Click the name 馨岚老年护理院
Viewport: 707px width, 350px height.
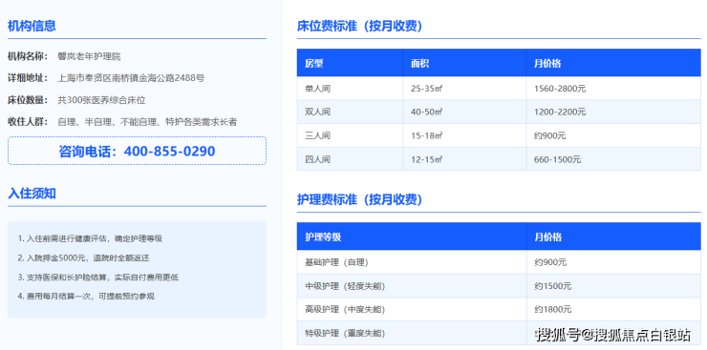[89, 56]
